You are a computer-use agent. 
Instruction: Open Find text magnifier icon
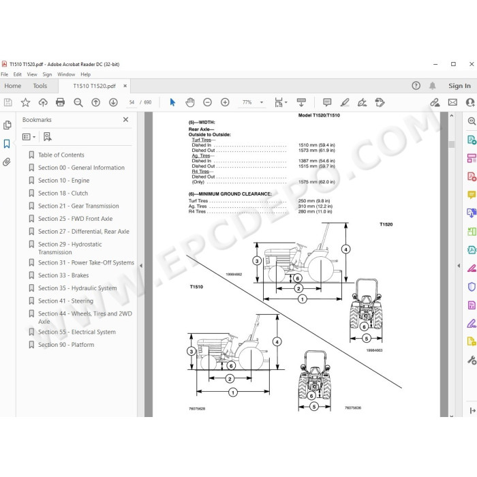(x=78, y=102)
